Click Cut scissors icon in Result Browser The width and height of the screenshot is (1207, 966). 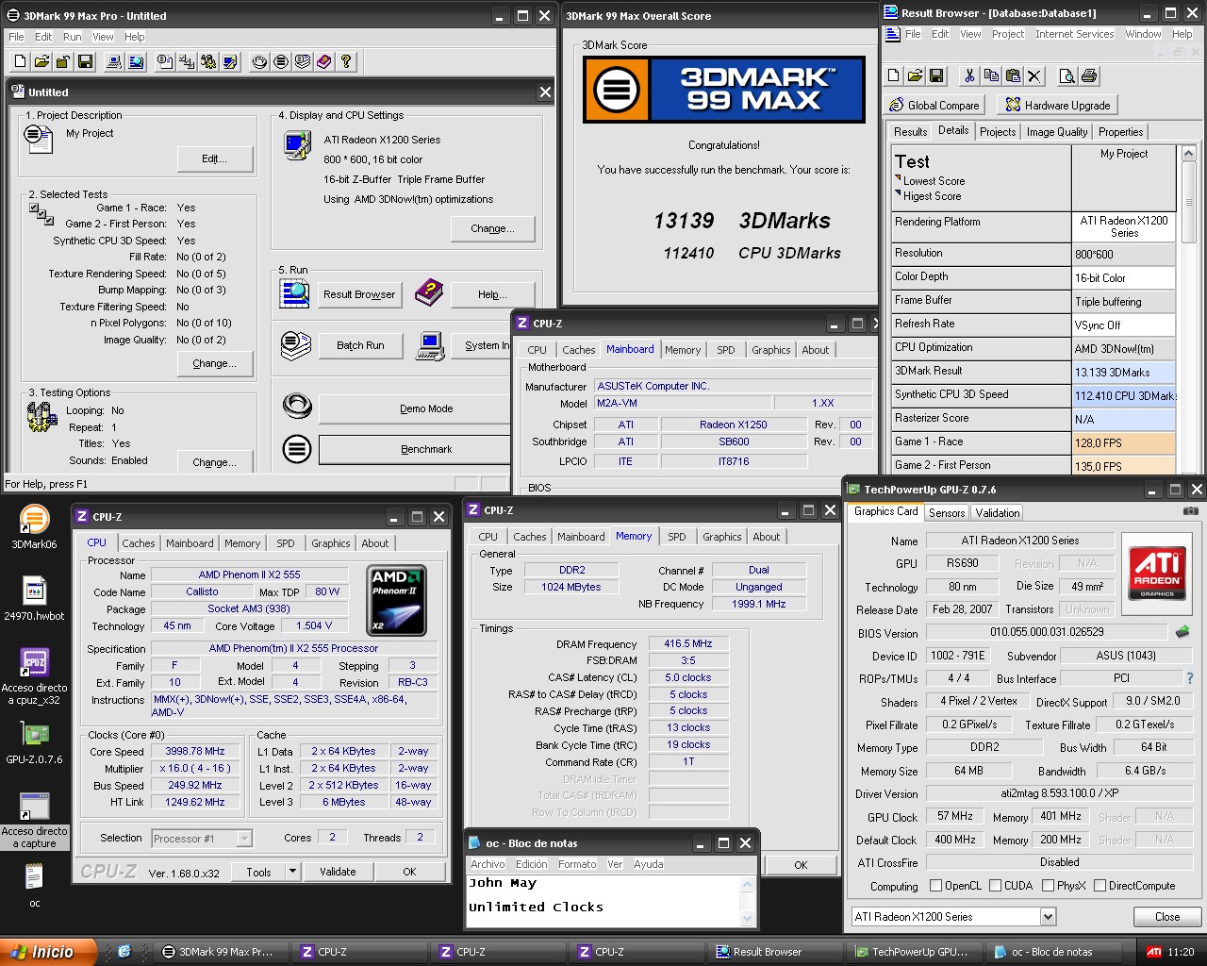[x=969, y=75]
